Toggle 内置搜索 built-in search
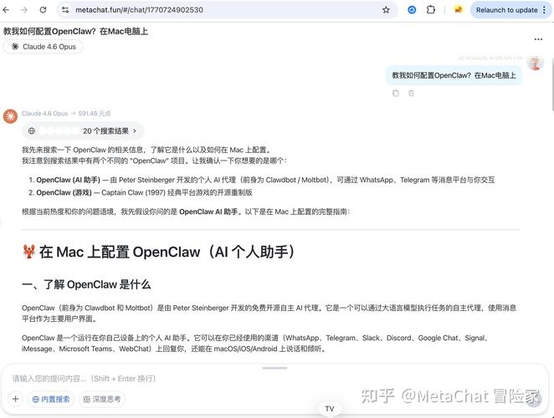This screenshot has width=554, height=418. coord(51,400)
